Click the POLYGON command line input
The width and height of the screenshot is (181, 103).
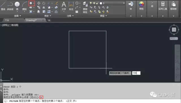click(x=92, y=101)
